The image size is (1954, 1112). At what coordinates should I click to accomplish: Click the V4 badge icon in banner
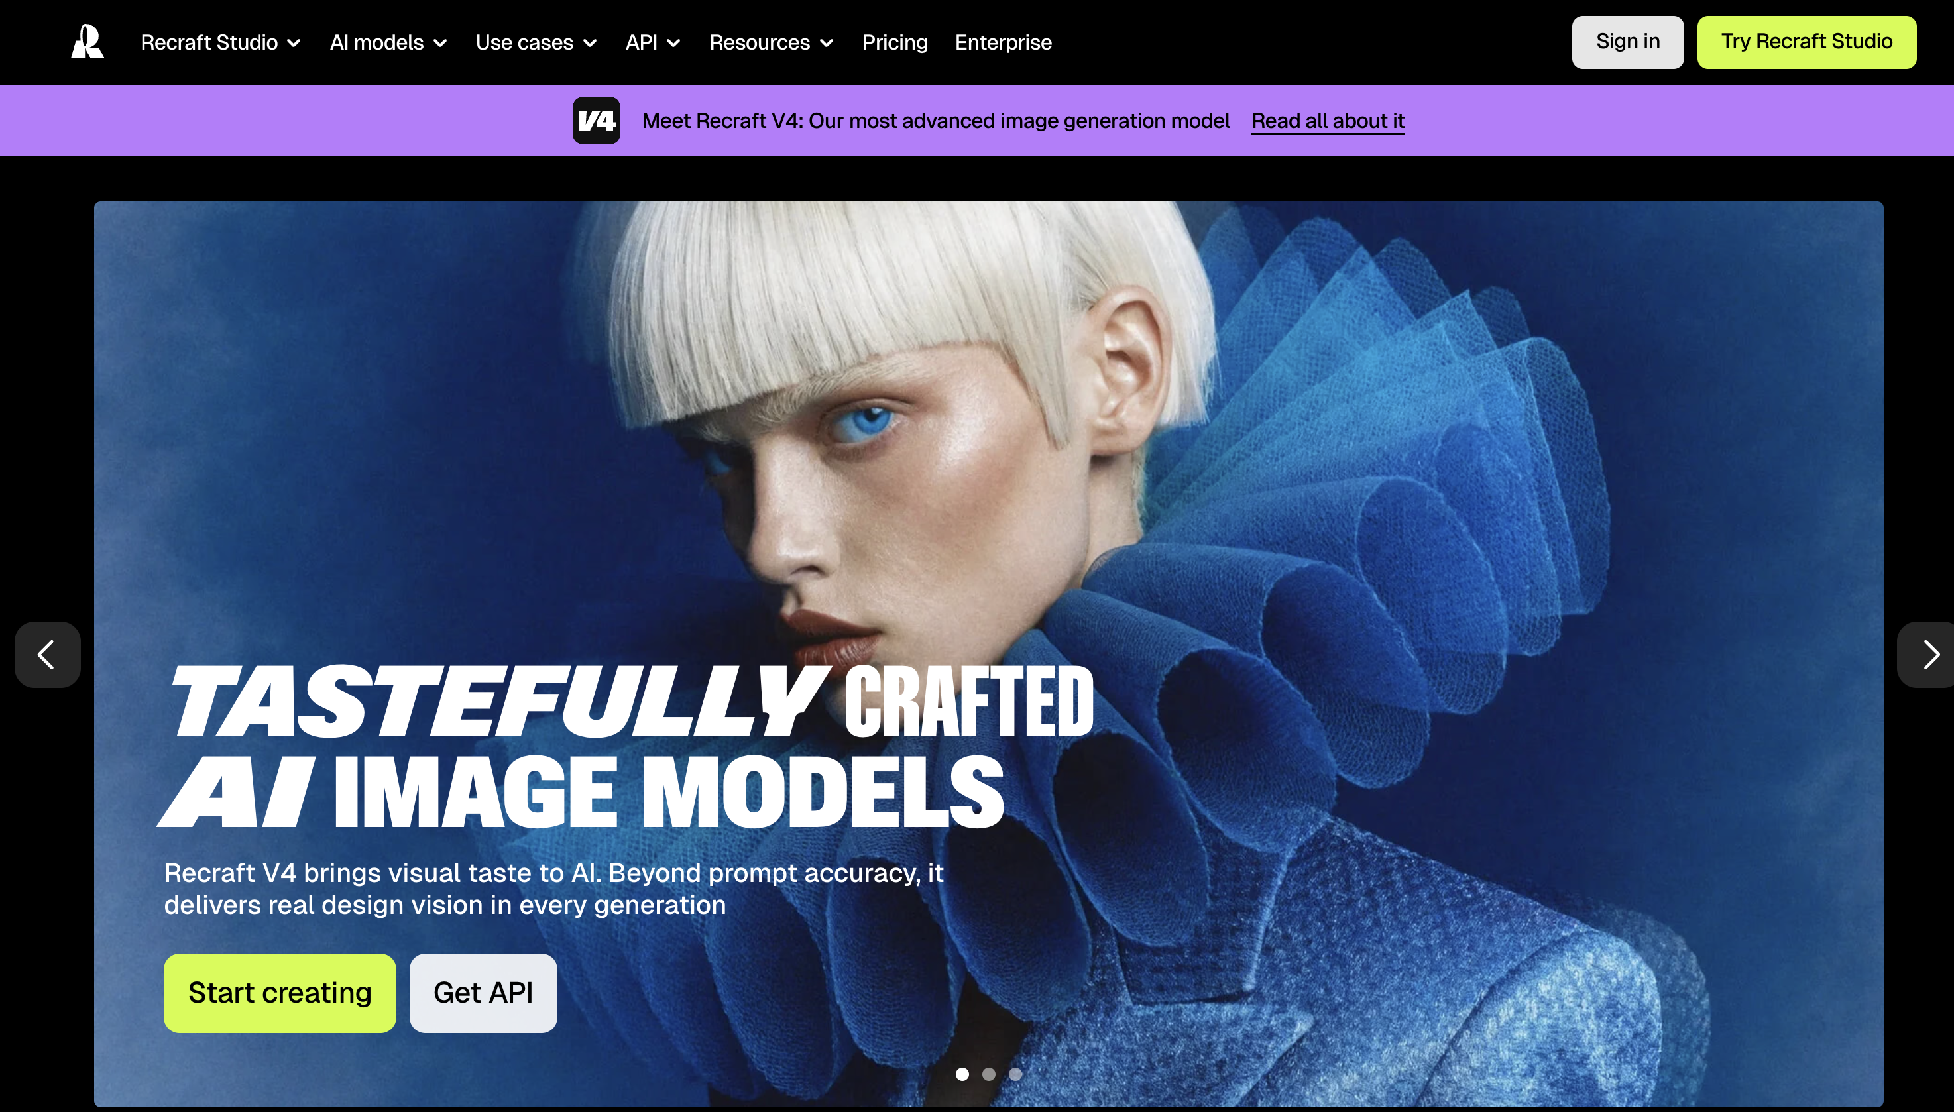[x=596, y=121]
